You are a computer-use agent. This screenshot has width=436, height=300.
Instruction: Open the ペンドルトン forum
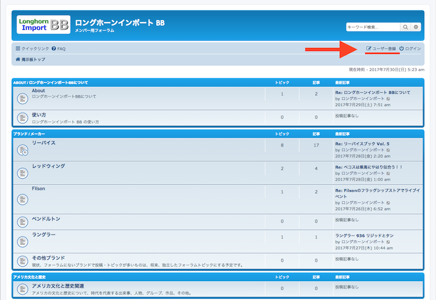coord(46,219)
